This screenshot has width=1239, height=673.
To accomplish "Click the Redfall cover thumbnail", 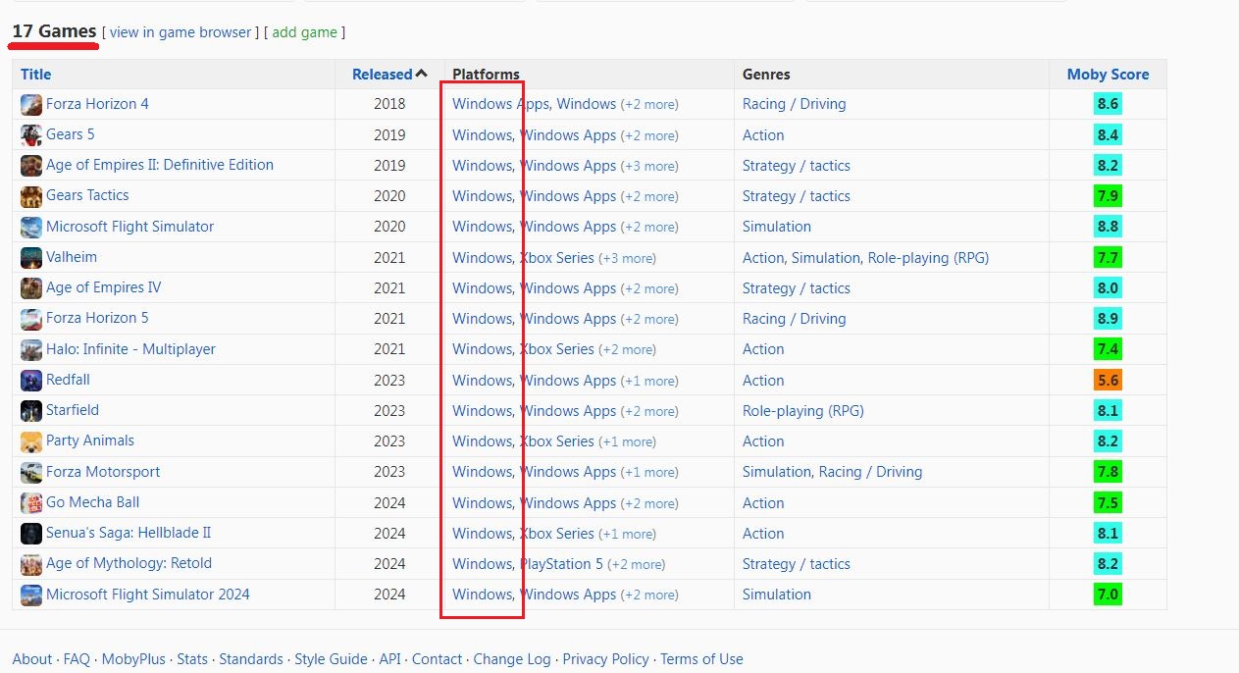I will (31, 380).
